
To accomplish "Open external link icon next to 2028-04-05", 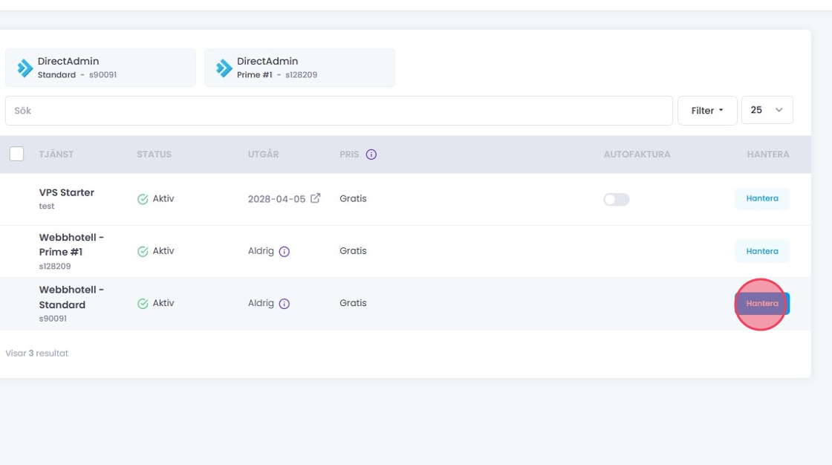I will tap(316, 198).
